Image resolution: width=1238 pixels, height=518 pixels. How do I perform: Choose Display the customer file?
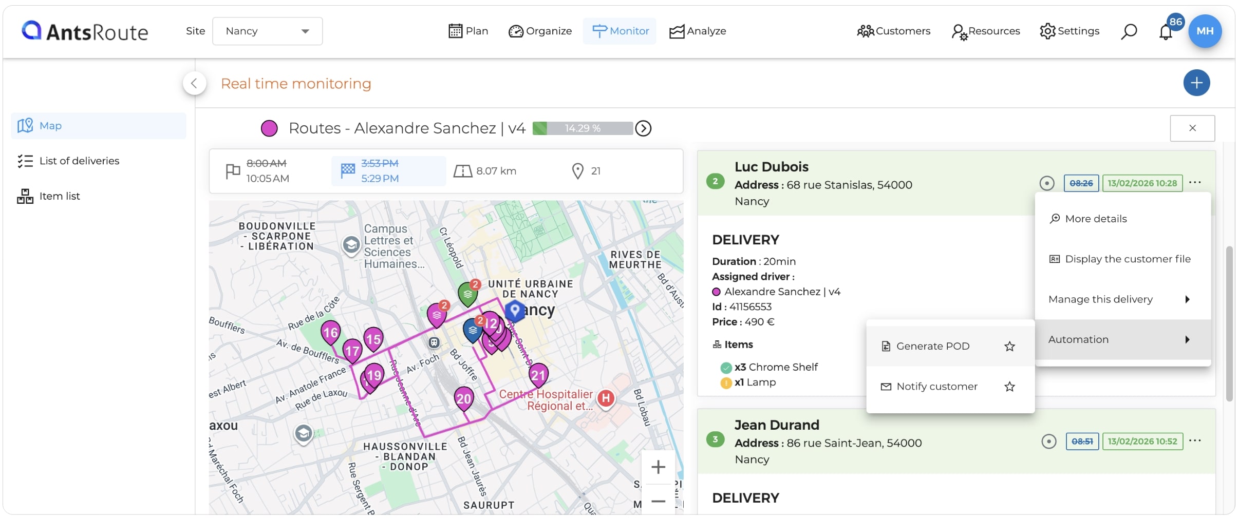(x=1123, y=259)
